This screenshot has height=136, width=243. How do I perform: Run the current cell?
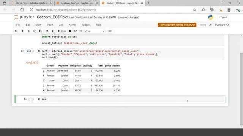tap(62, 31)
